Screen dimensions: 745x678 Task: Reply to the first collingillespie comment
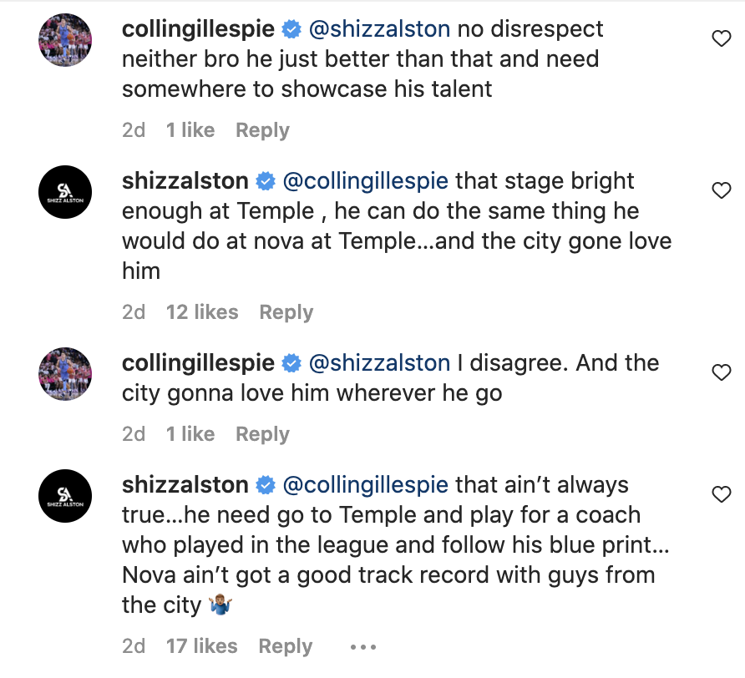[x=262, y=130]
